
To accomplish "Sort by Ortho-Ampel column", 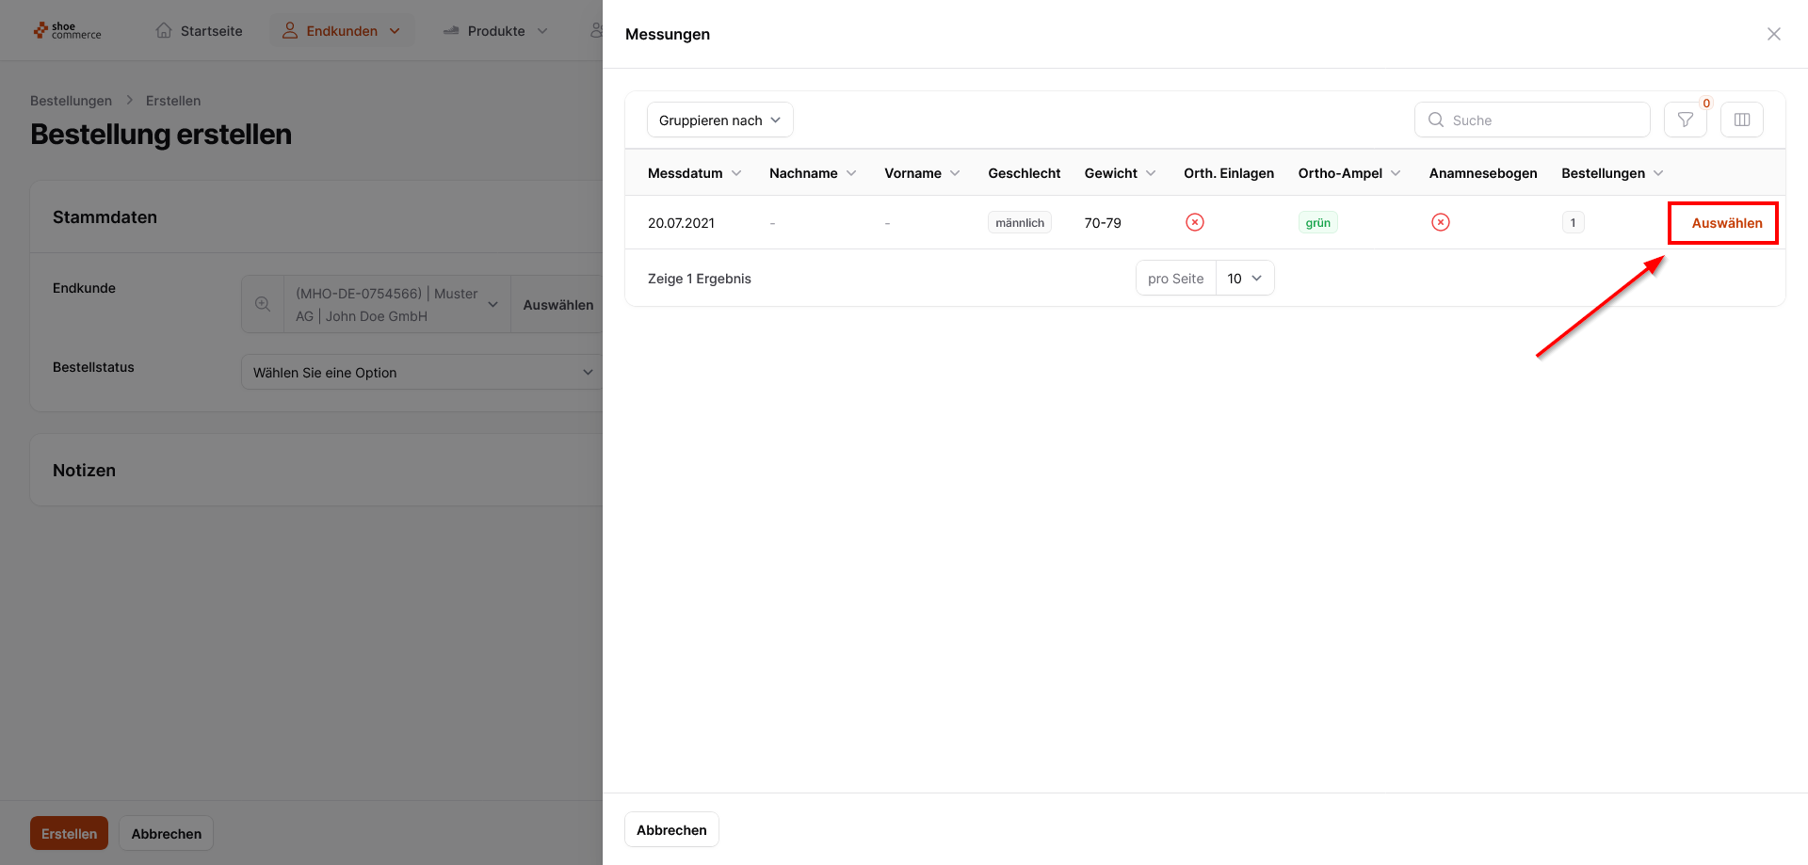I will pos(1350,173).
